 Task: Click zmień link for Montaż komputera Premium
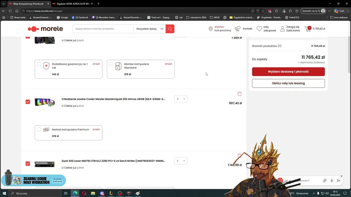[96, 129]
